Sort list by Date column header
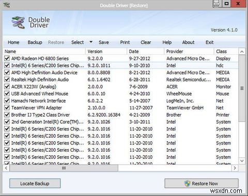248x196 pixels. (146, 52)
